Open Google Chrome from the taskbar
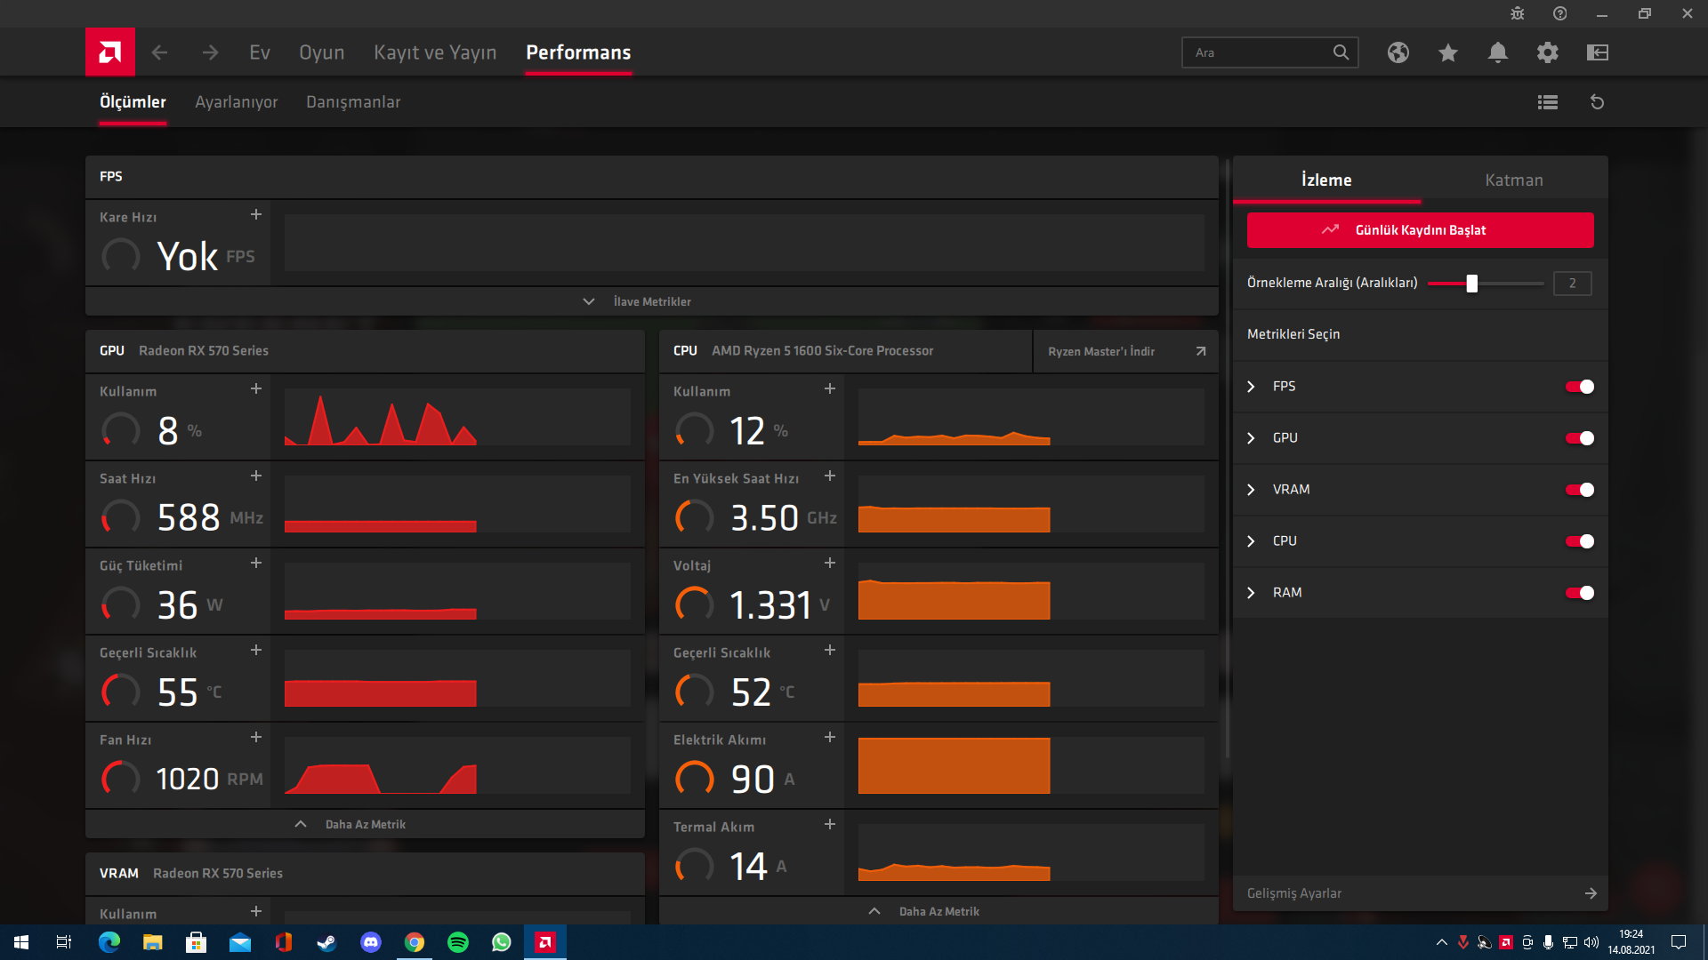Viewport: 1708px width, 960px height. [415, 942]
